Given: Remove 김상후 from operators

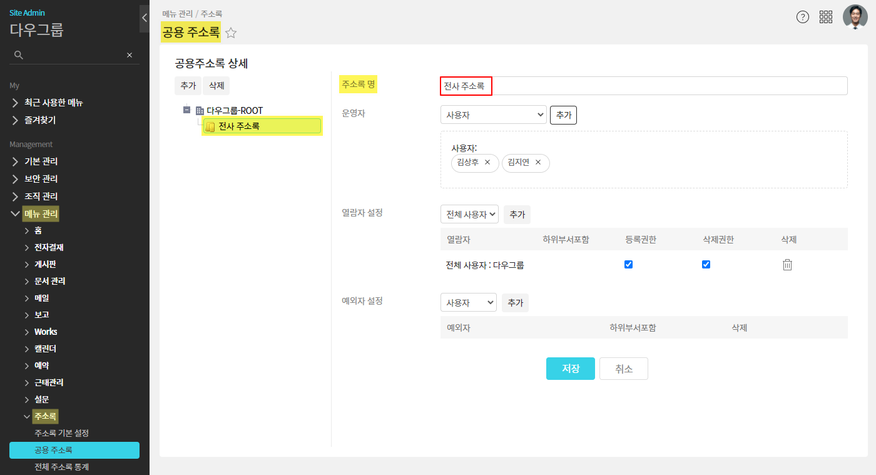Looking at the screenshot, I should 487,163.
